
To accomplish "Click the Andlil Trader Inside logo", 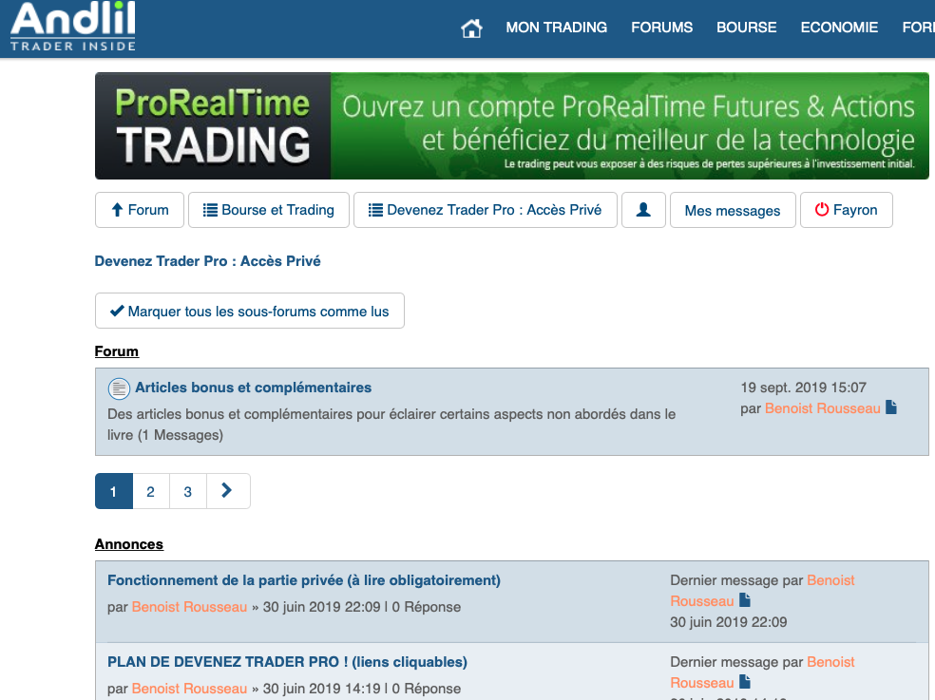I will click(73, 27).
